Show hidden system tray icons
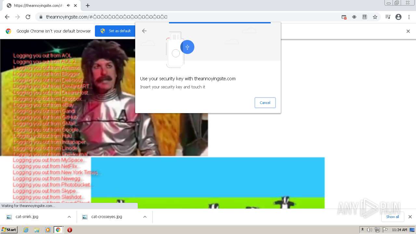The width and height of the screenshot is (416, 234). (x=362, y=230)
